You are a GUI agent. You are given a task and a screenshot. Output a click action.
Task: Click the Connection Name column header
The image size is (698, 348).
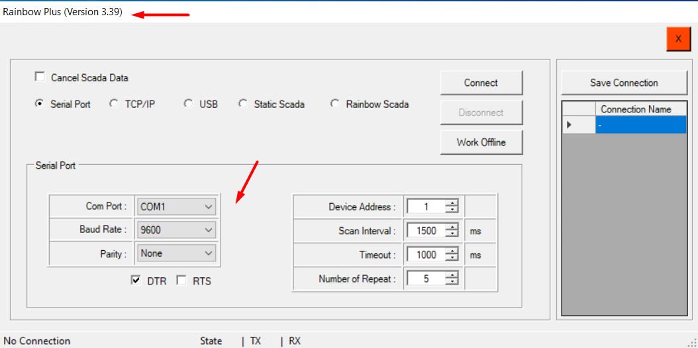point(641,109)
